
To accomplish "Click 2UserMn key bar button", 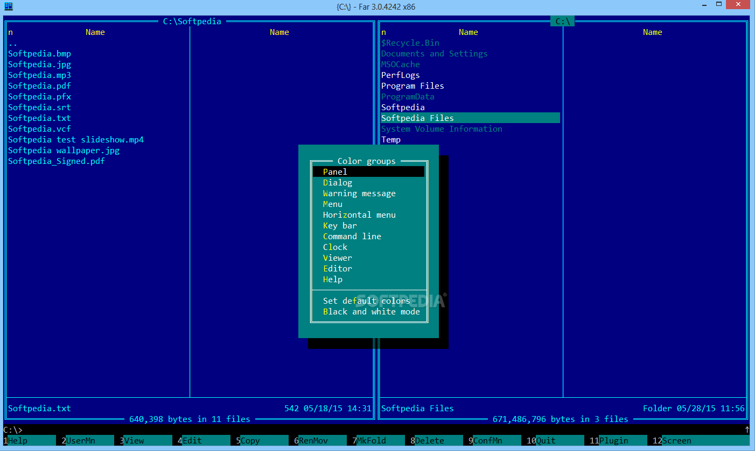I will 88,440.
